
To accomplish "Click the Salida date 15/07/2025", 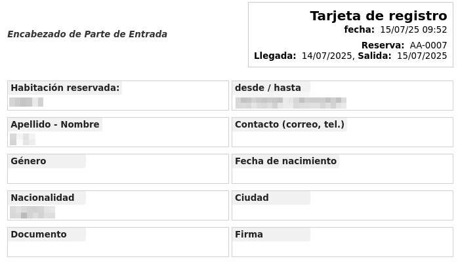I will [x=422, y=56].
